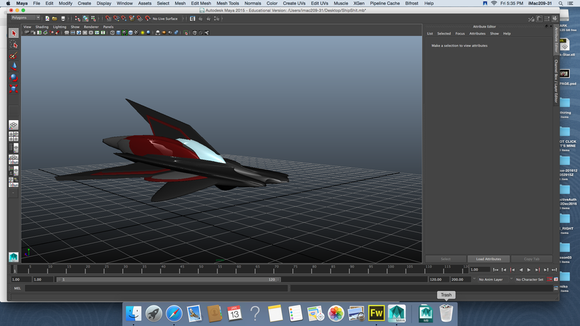Enable Select by hierarchy mode
The height and width of the screenshot is (326, 580).
pyautogui.click(x=78, y=18)
